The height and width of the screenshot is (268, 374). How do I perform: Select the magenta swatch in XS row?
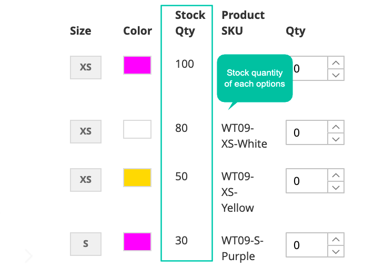tap(137, 65)
